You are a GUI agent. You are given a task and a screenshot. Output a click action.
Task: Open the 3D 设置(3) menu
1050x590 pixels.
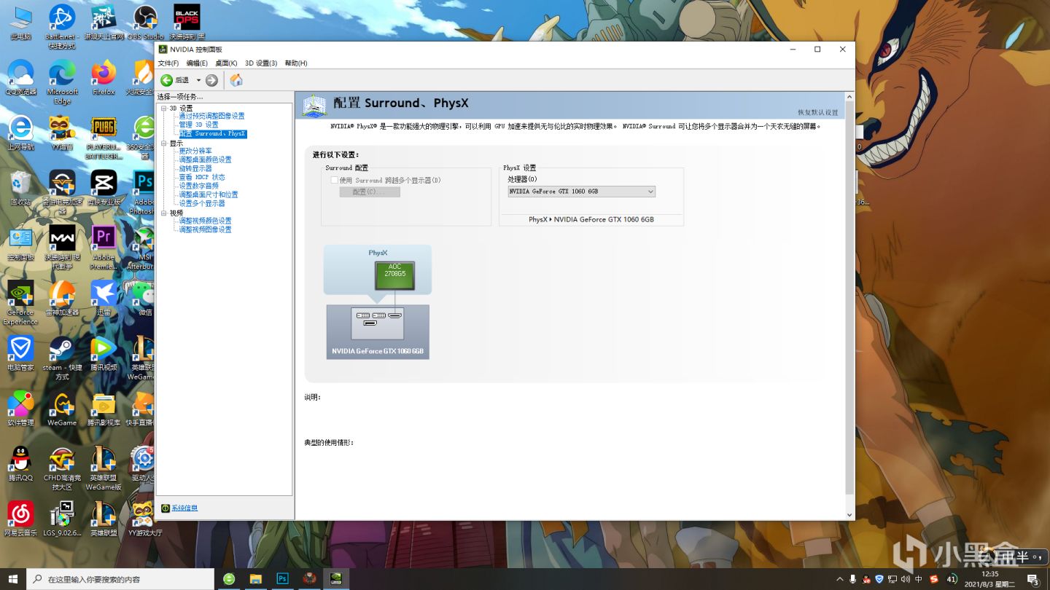pos(261,63)
